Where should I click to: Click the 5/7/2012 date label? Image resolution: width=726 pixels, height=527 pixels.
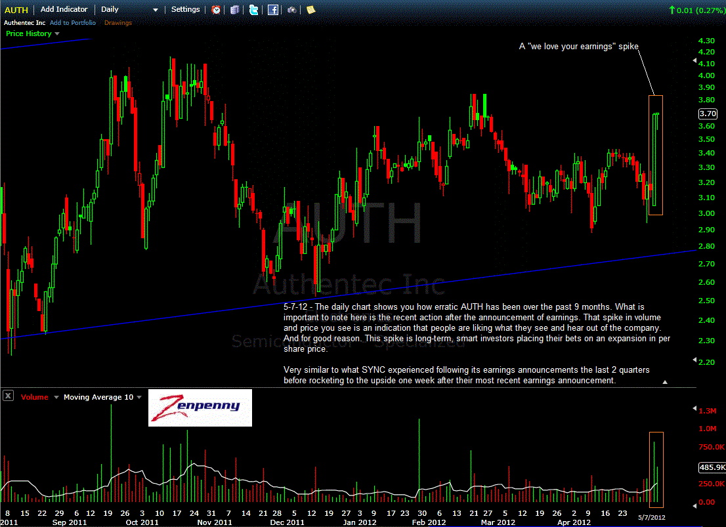coord(651,517)
